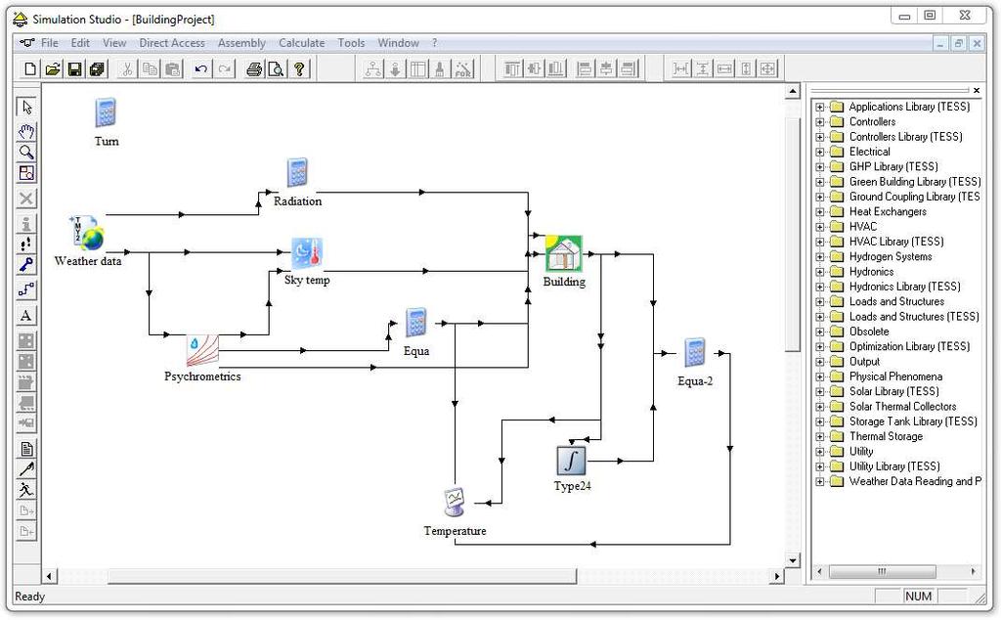Image resolution: width=1001 pixels, height=620 pixels.
Task: Select GHP Library (TESS) tree item
Action: tap(893, 166)
